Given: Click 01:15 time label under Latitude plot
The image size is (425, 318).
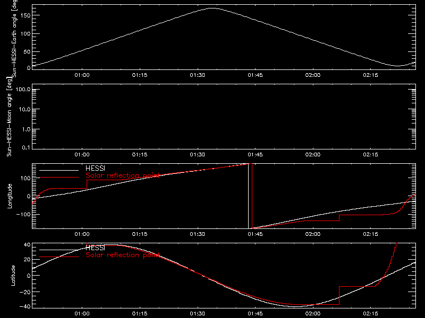Looking at the screenshot, I should click(140, 313).
